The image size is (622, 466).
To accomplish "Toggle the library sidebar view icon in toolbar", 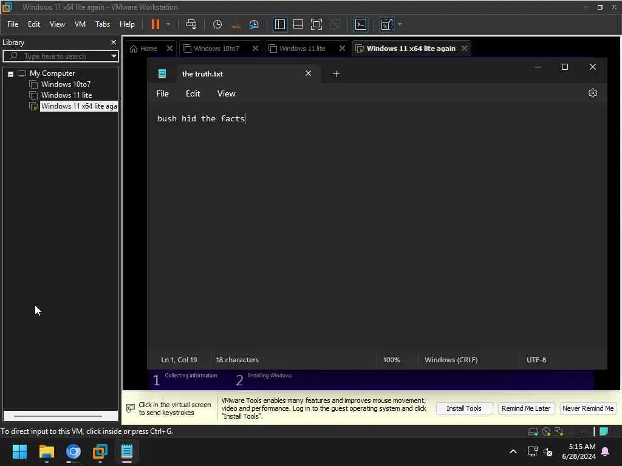I will 279,24.
